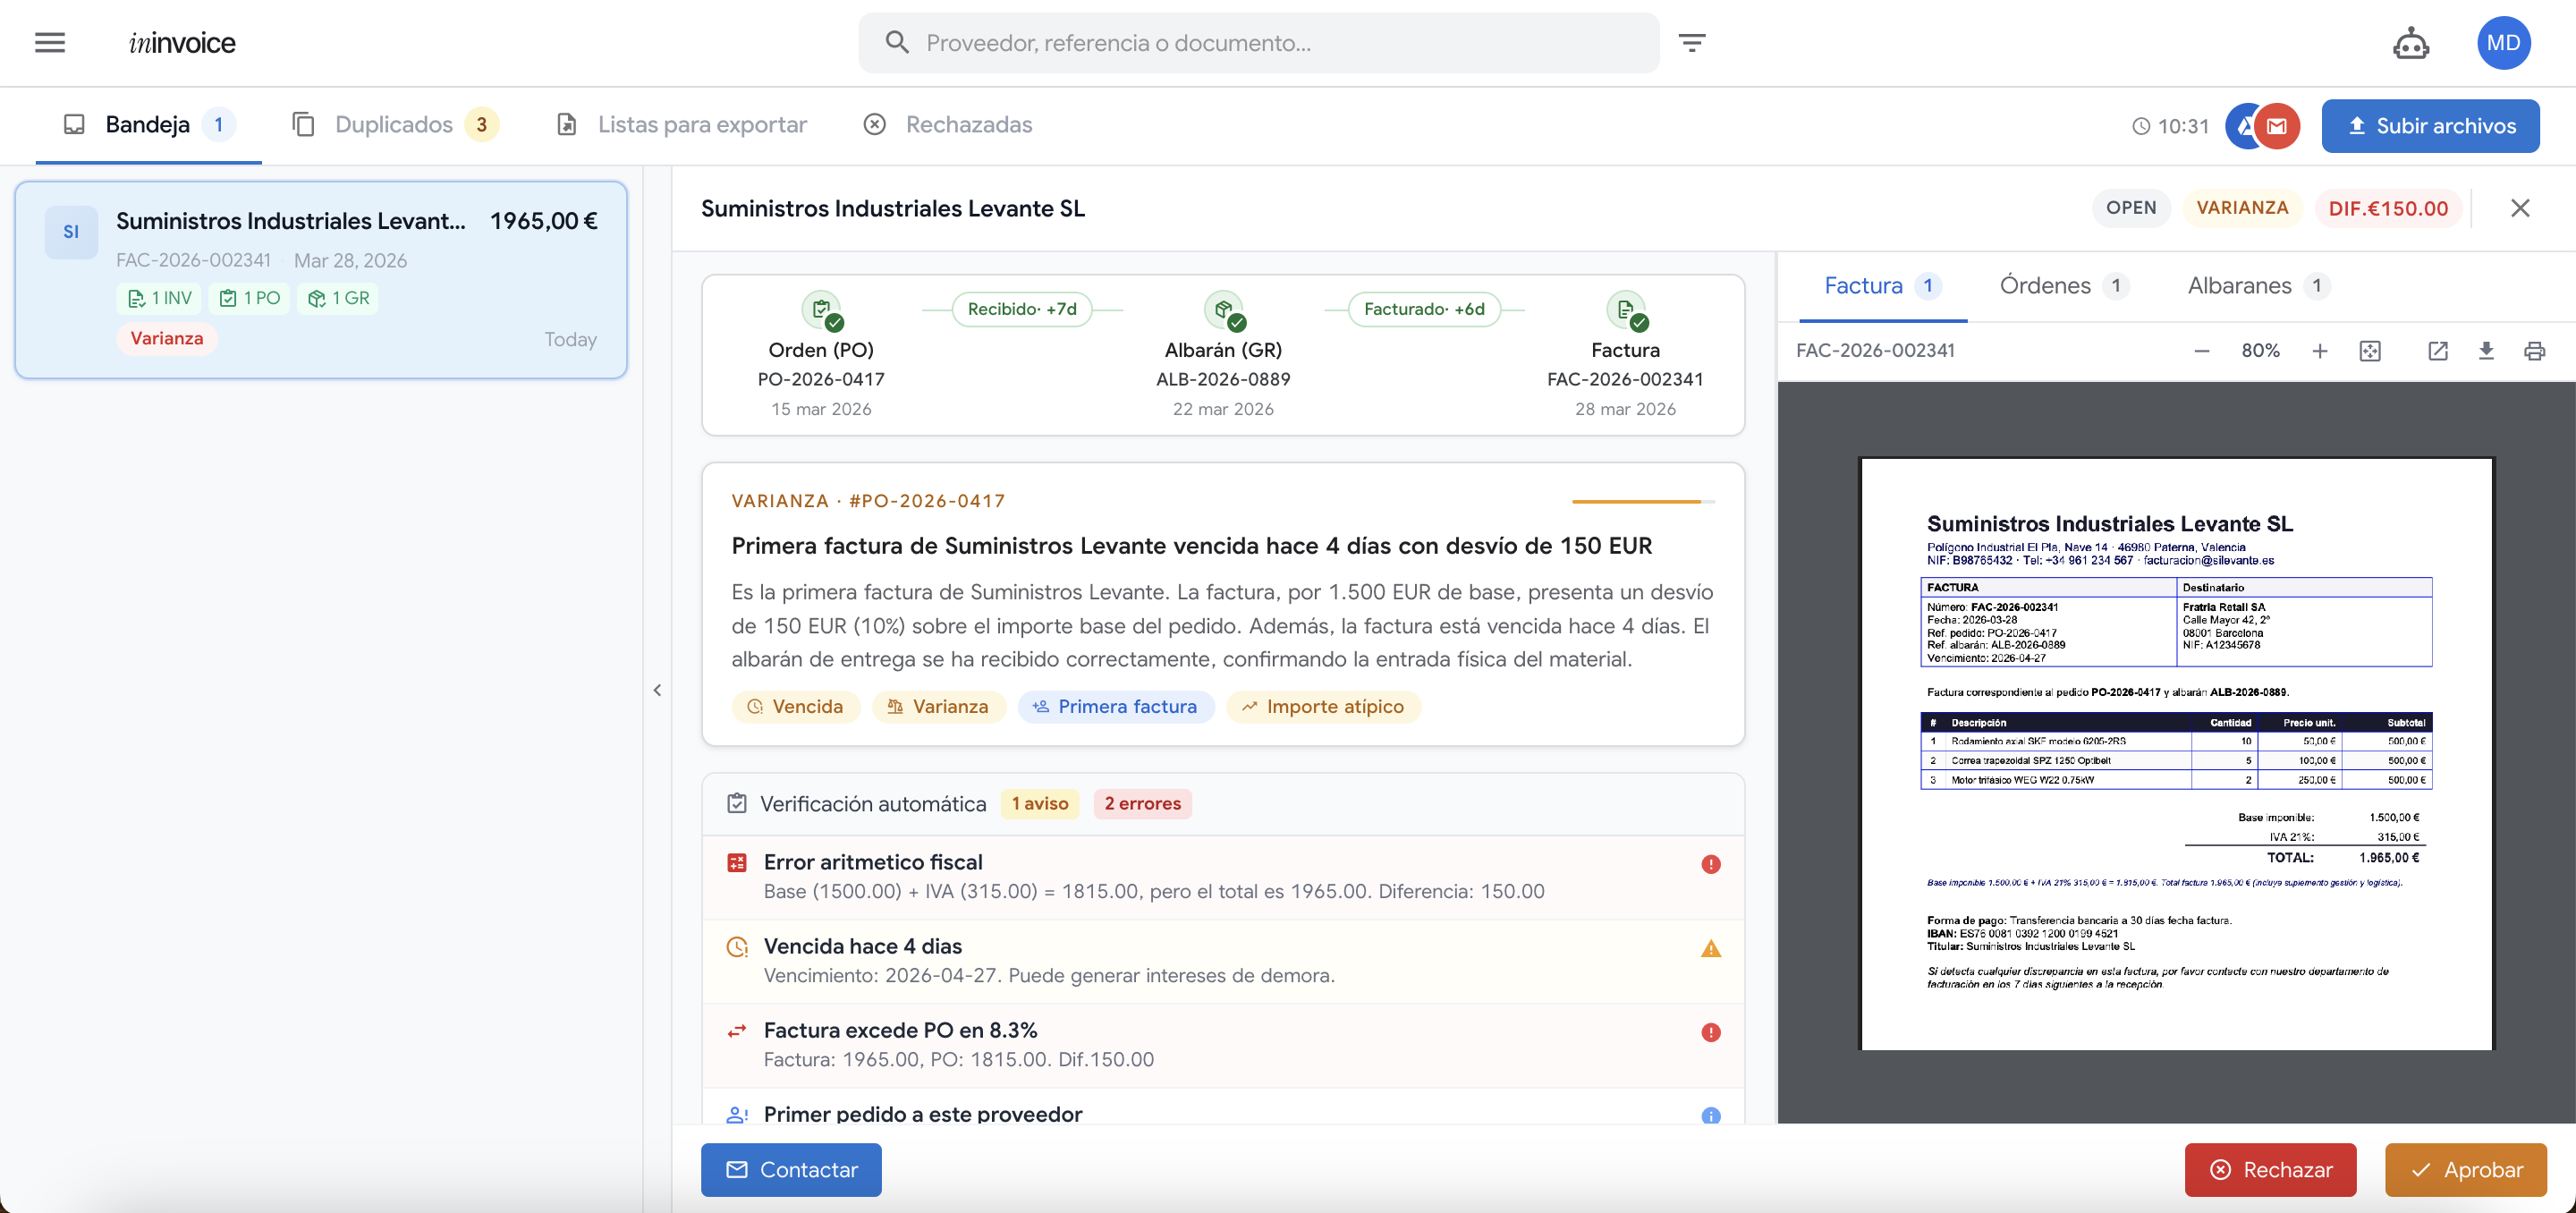Click the 1 PO badge
2576x1213 pixels.
tap(249, 298)
